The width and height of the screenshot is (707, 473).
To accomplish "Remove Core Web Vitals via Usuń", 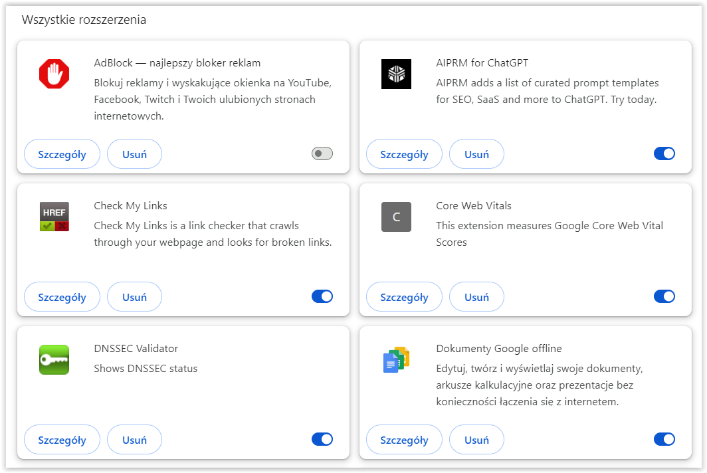I will [x=476, y=297].
